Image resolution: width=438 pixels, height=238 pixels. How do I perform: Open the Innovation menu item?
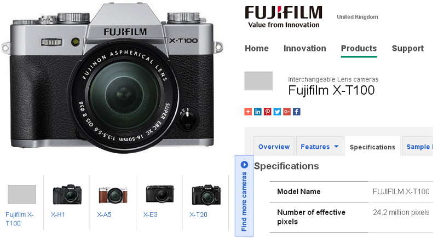click(305, 48)
